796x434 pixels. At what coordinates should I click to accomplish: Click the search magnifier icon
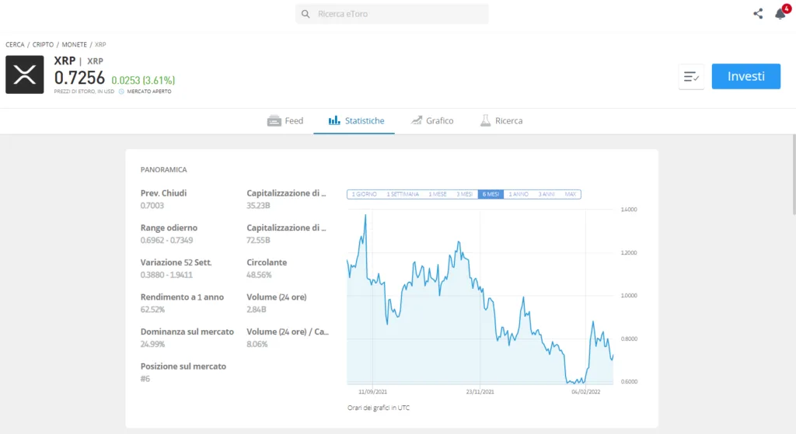305,14
